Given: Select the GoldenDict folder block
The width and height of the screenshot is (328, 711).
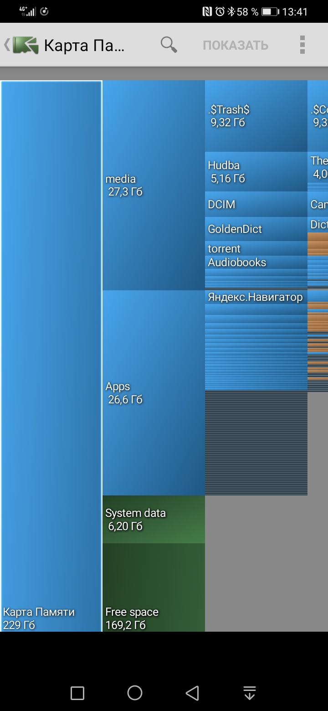Looking at the screenshot, I should click(256, 229).
